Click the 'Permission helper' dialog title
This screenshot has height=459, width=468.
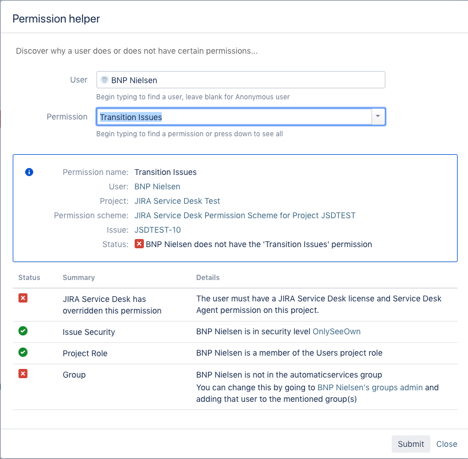[56, 19]
